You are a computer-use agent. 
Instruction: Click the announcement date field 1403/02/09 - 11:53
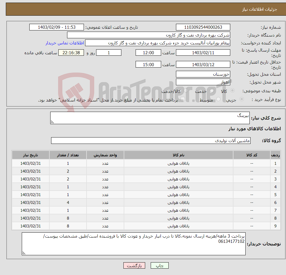57,27
